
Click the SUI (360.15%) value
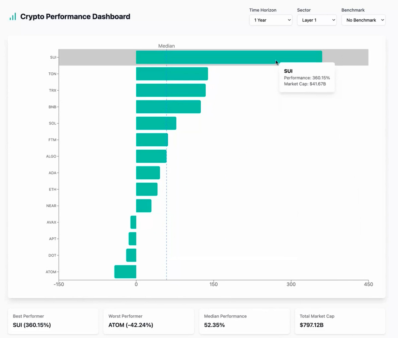click(x=32, y=325)
